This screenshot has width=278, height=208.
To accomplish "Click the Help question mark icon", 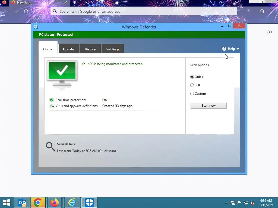I will coord(224,49).
